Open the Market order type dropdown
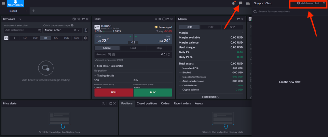The width and height of the screenshot is (328, 137). (x=62, y=30)
